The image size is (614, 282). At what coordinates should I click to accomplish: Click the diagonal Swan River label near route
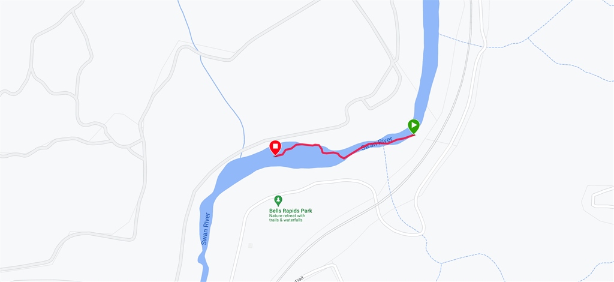click(x=377, y=144)
